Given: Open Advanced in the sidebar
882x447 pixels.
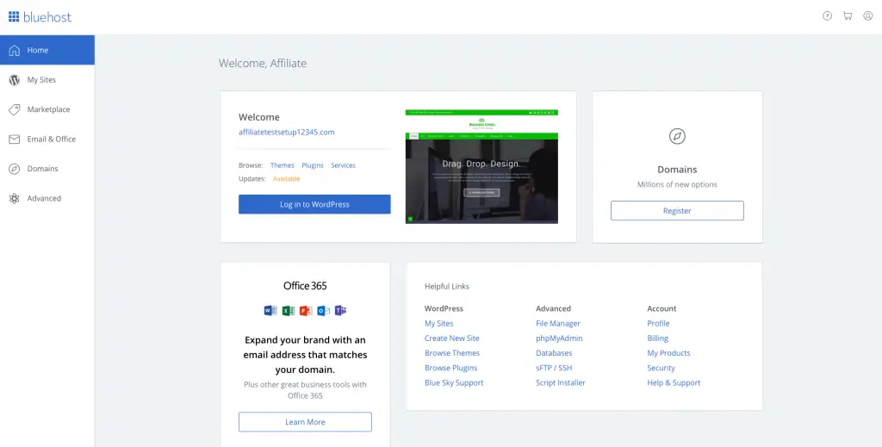Looking at the screenshot, I should tap(47, 198).
